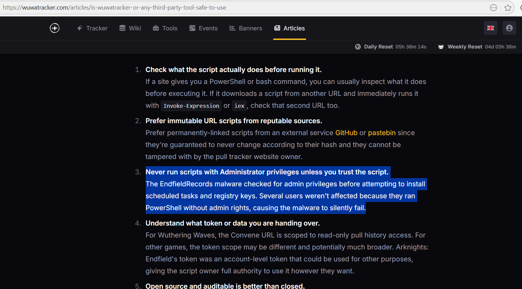The height and width of the screenshot is (289, 522).
Task: Click heading "Understand what token or data"
Action: (233, 223)
